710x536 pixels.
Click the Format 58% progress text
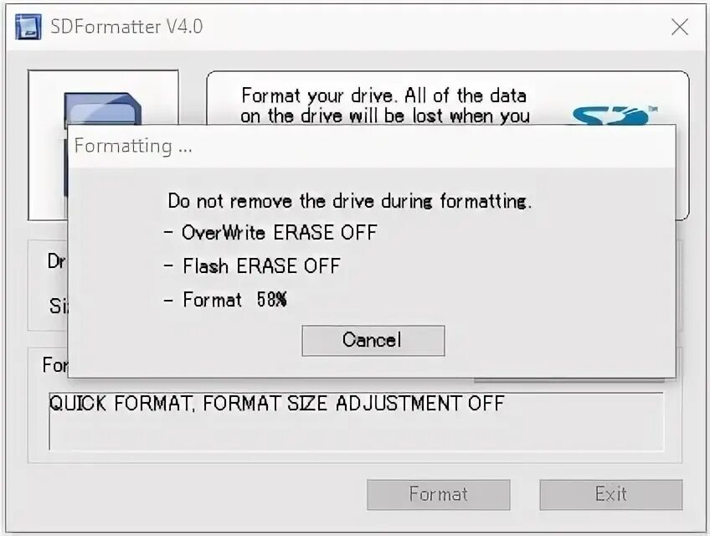click(225, 300)
